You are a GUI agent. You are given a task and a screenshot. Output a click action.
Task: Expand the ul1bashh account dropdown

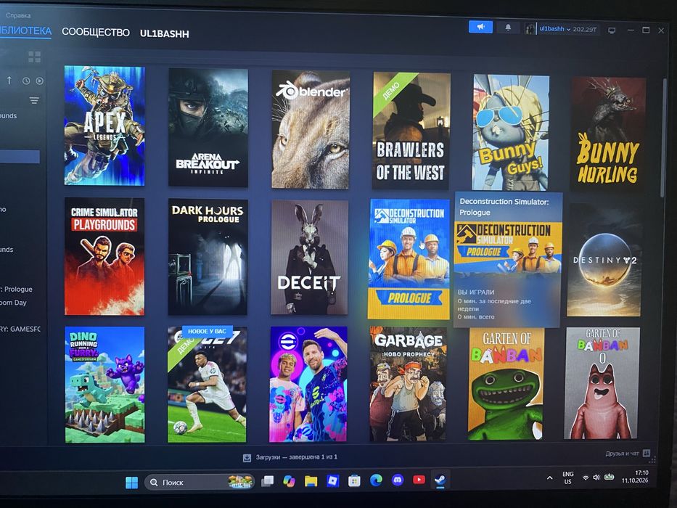pyautogui.click(x=567, y=29)
